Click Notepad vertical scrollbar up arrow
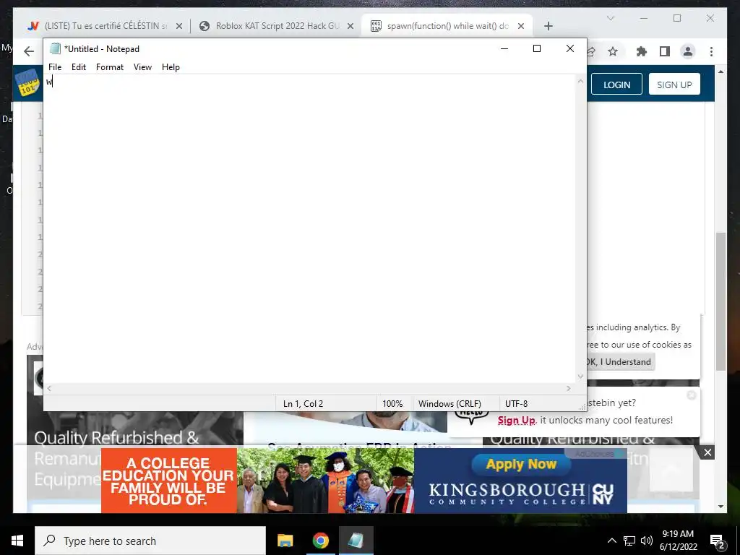Viewport: 740px width, 555px height. pyautogui.click(x=580, y=81)
